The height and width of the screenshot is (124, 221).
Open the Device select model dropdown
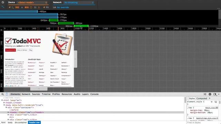pyautogui.click(x=32, y=2)
